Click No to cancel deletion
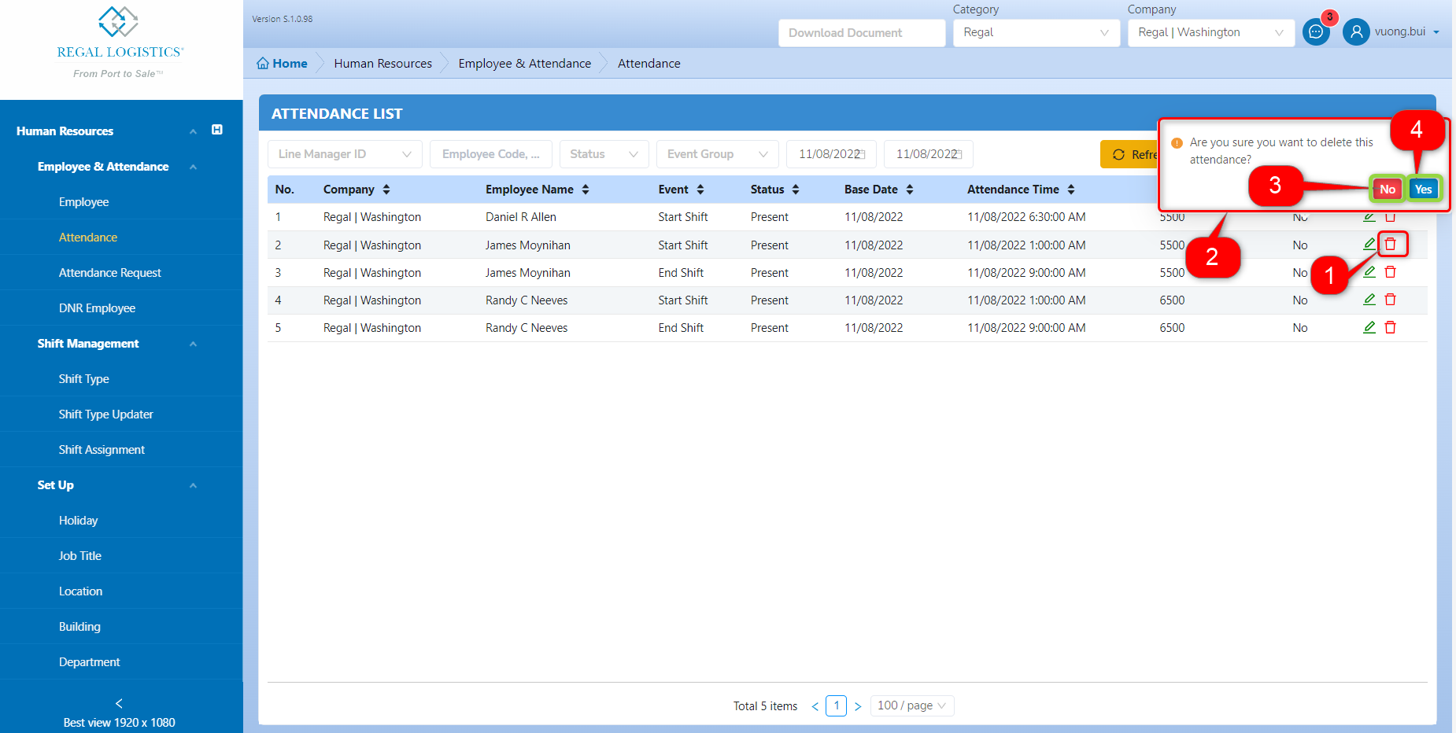 pyautogui.click(x=1388, y=189)
